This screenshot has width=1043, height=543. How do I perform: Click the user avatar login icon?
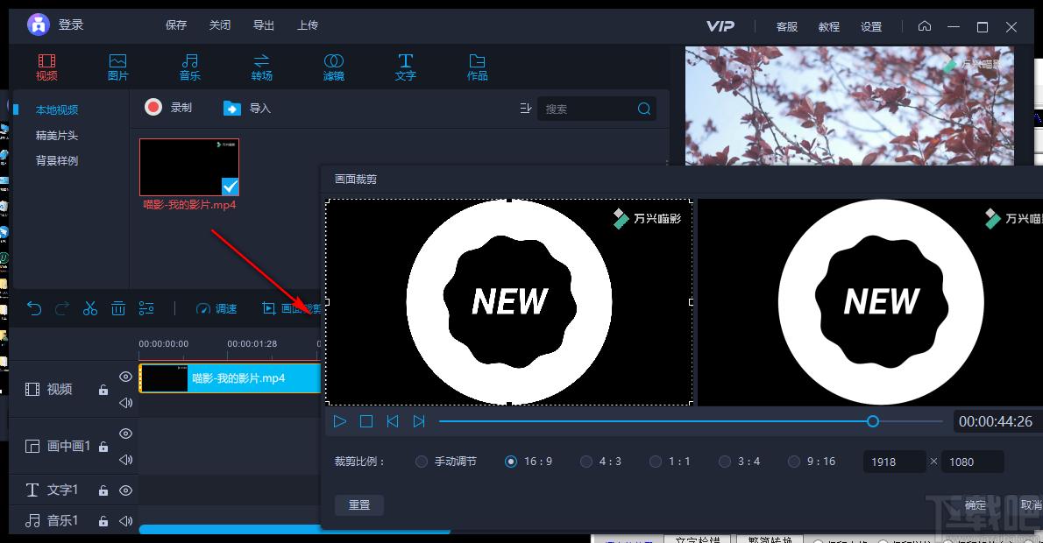(39, 25)
